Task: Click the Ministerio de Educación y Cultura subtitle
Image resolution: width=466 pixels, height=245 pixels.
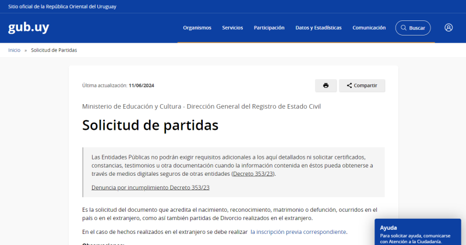Action: click(x=201, y=106)
